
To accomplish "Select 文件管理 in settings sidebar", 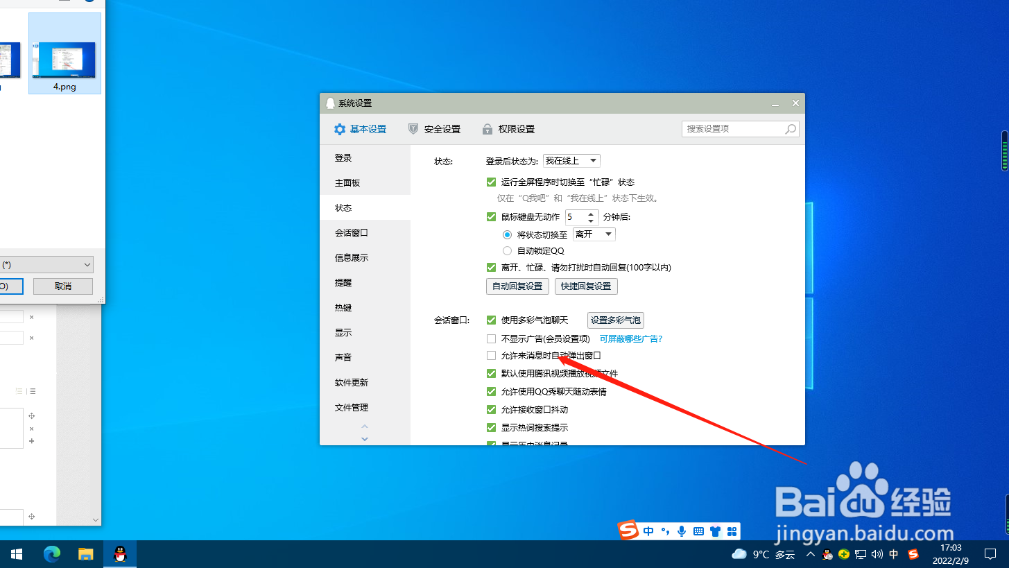I will (x=365, y=408).
